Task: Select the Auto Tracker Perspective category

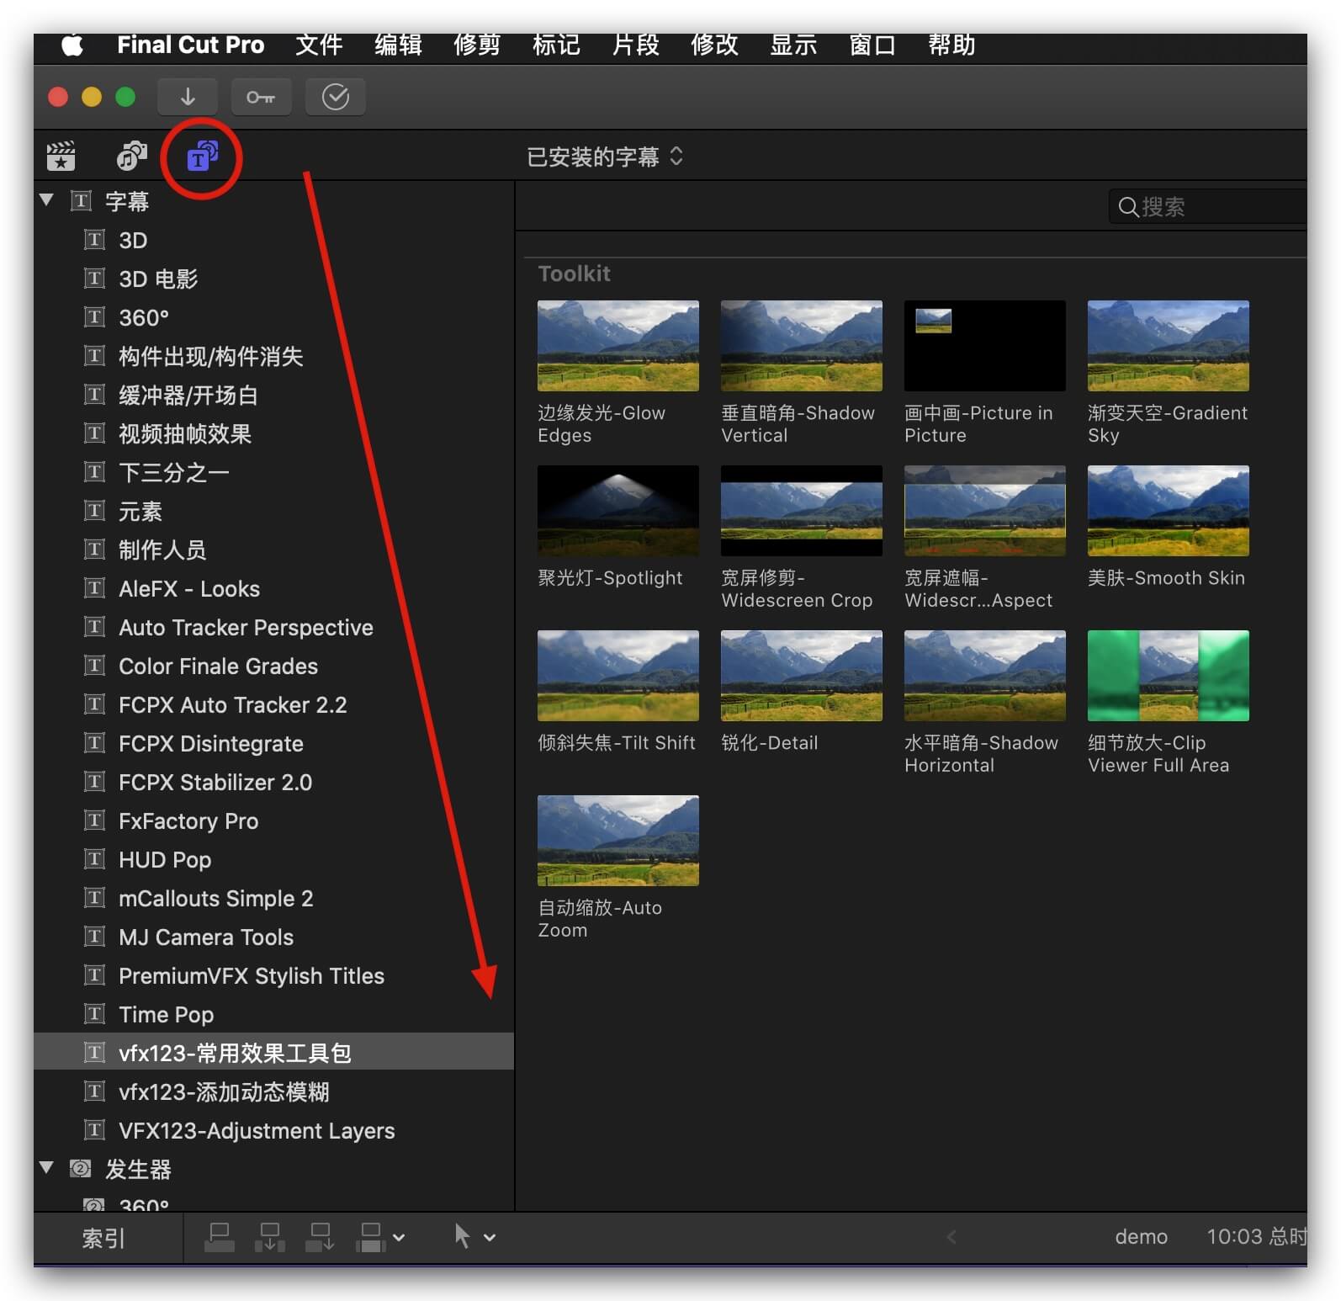Action: pos(273,627)
